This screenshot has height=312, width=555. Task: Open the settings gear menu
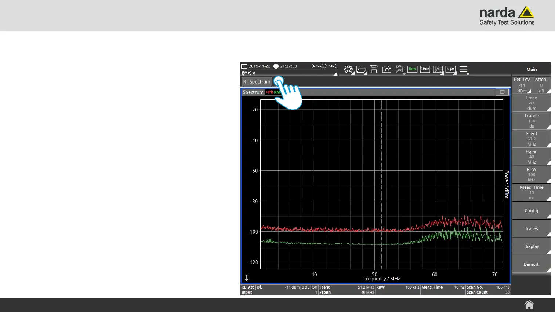(x=348, y=69)
